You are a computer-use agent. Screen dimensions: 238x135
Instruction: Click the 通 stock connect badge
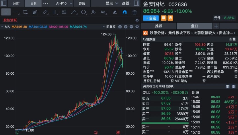tap(170, 18)
